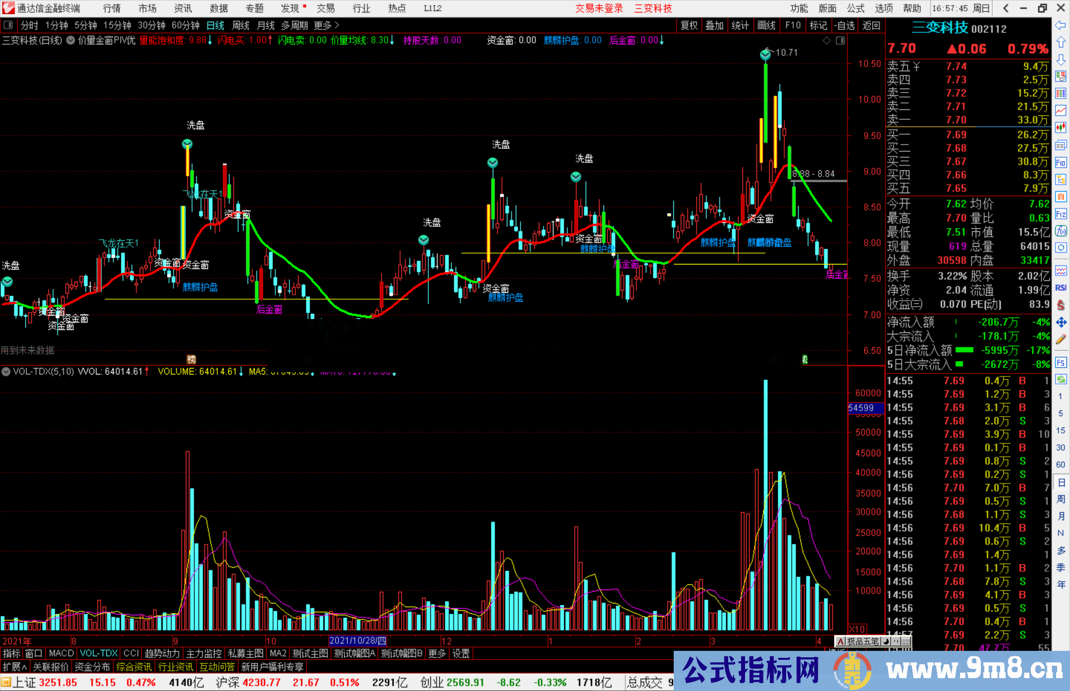Click the F12 trade sidebar icon
The image size is (1070, 691).
pos(1061,214)
